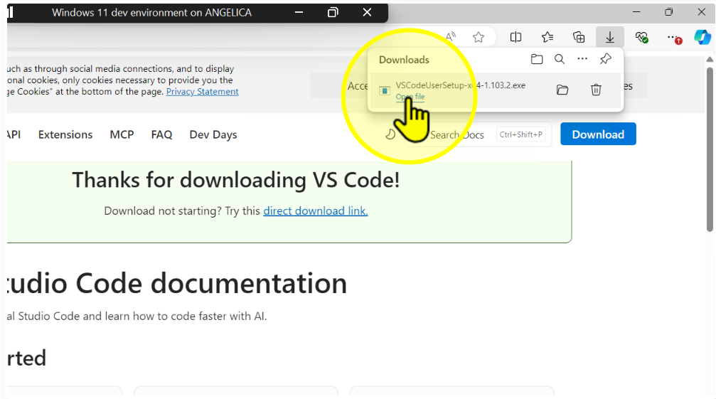Minimize the ANGELICA VM connection bar
Image resolution: width=716 pixels, height=399 pixels.
click(x=299, y=12)
